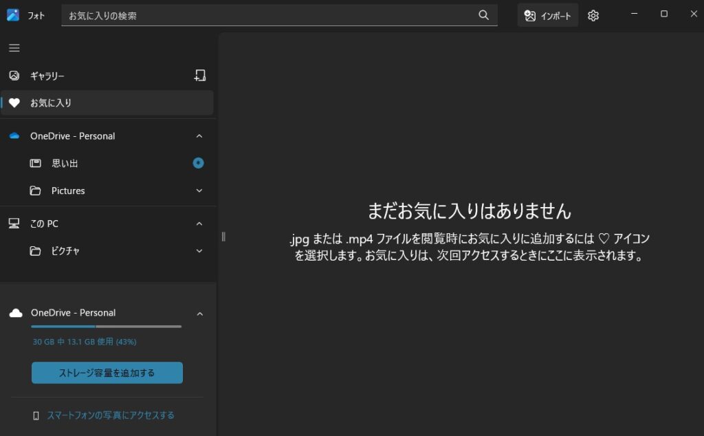Click the hamburger menu icon
Image resolution: width=704 pixels, height=436 pixels.
point(14,48)
